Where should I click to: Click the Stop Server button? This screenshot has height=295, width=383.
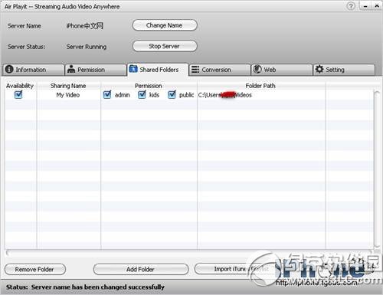165,46
